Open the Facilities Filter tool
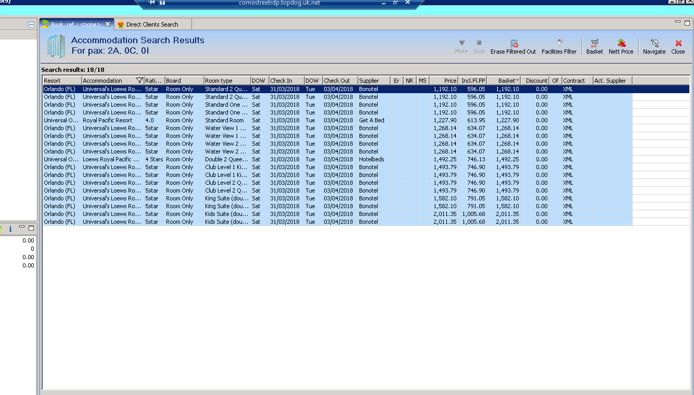The width and height of the screenshot is (694, 395). (559, 47)
